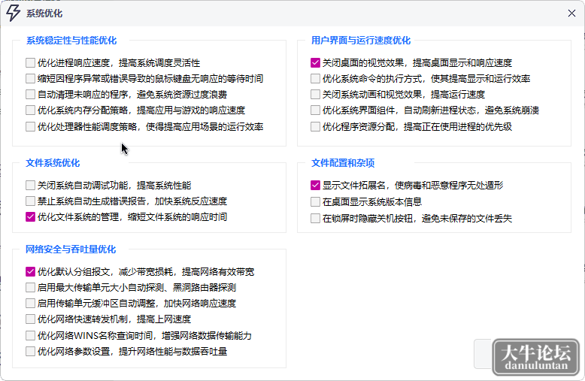This screenshot has height=381, width=585.
Task: Close the 系统优化 dialog window
Action: pos(571,14)
